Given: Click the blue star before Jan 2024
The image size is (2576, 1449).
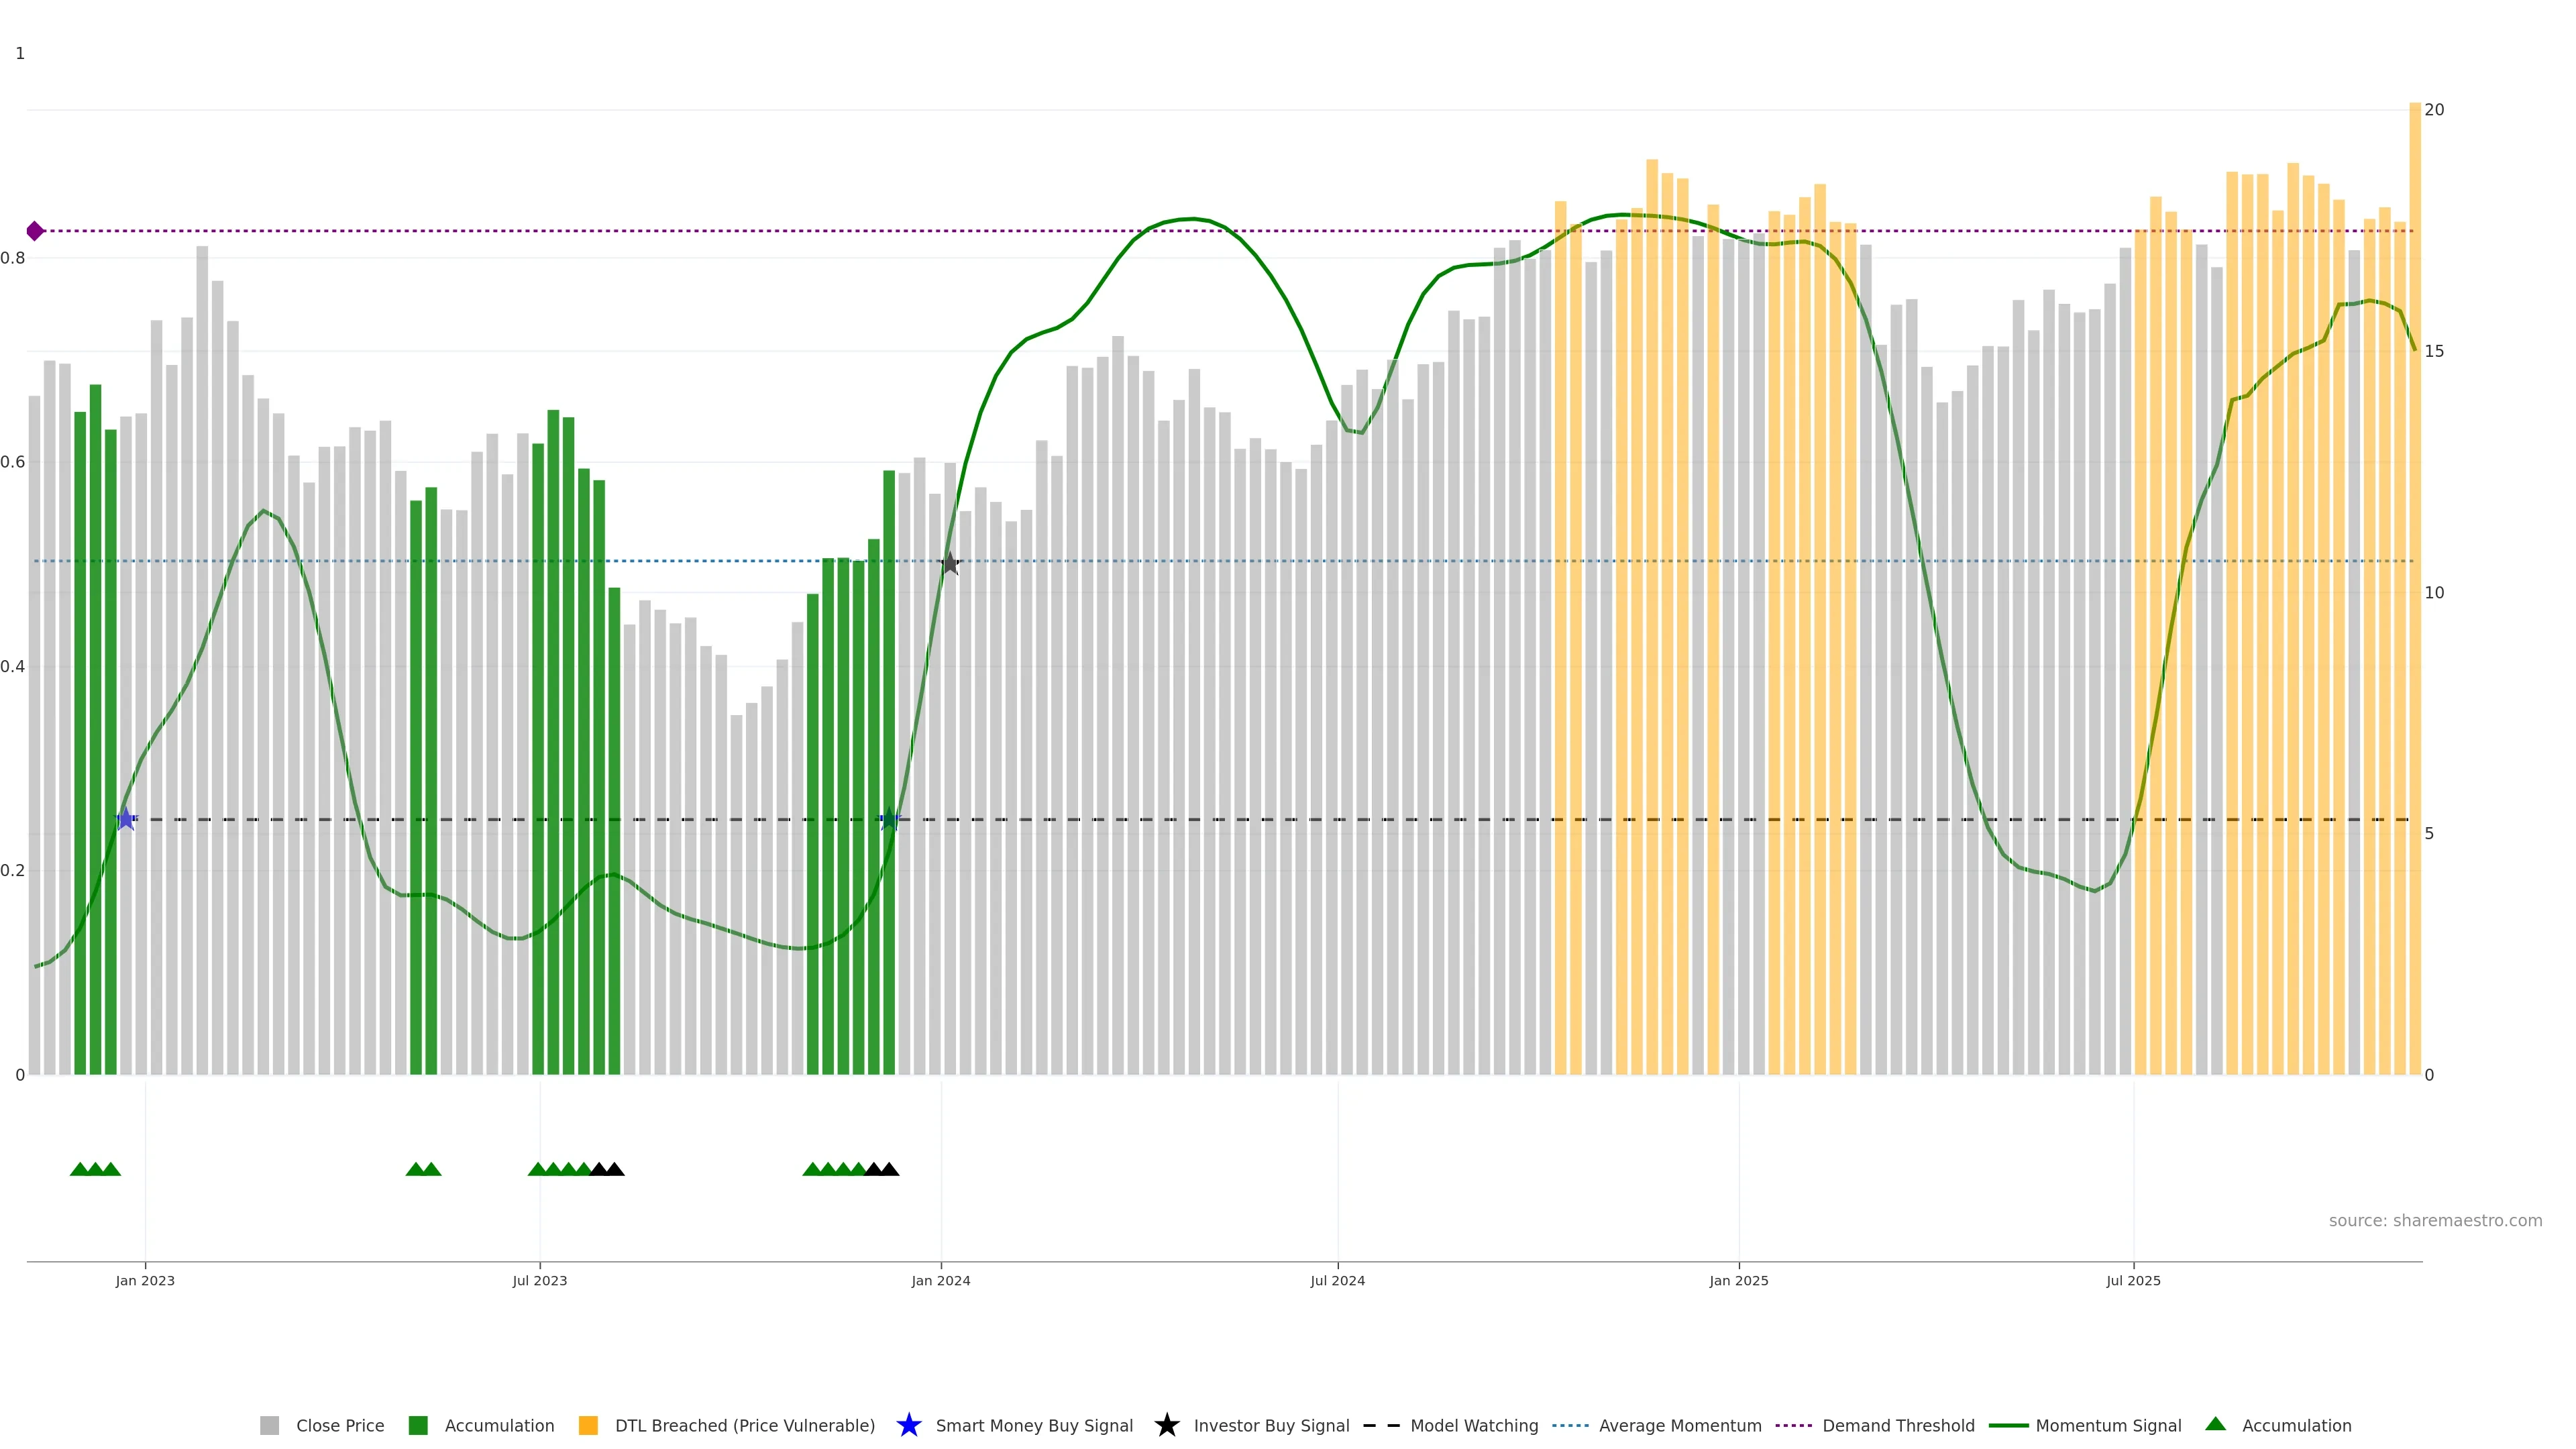Looking at the screenshot, I should coord(889,819).
